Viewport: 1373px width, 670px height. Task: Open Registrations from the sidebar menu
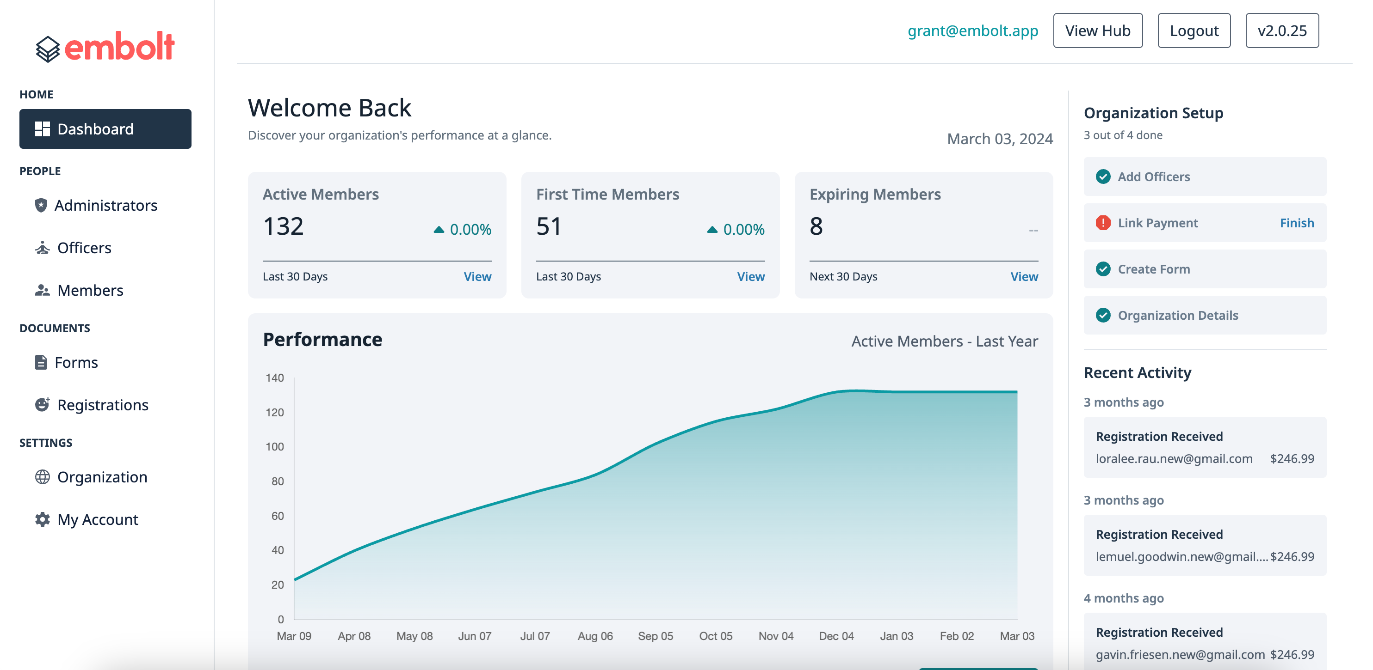point(103,405)
